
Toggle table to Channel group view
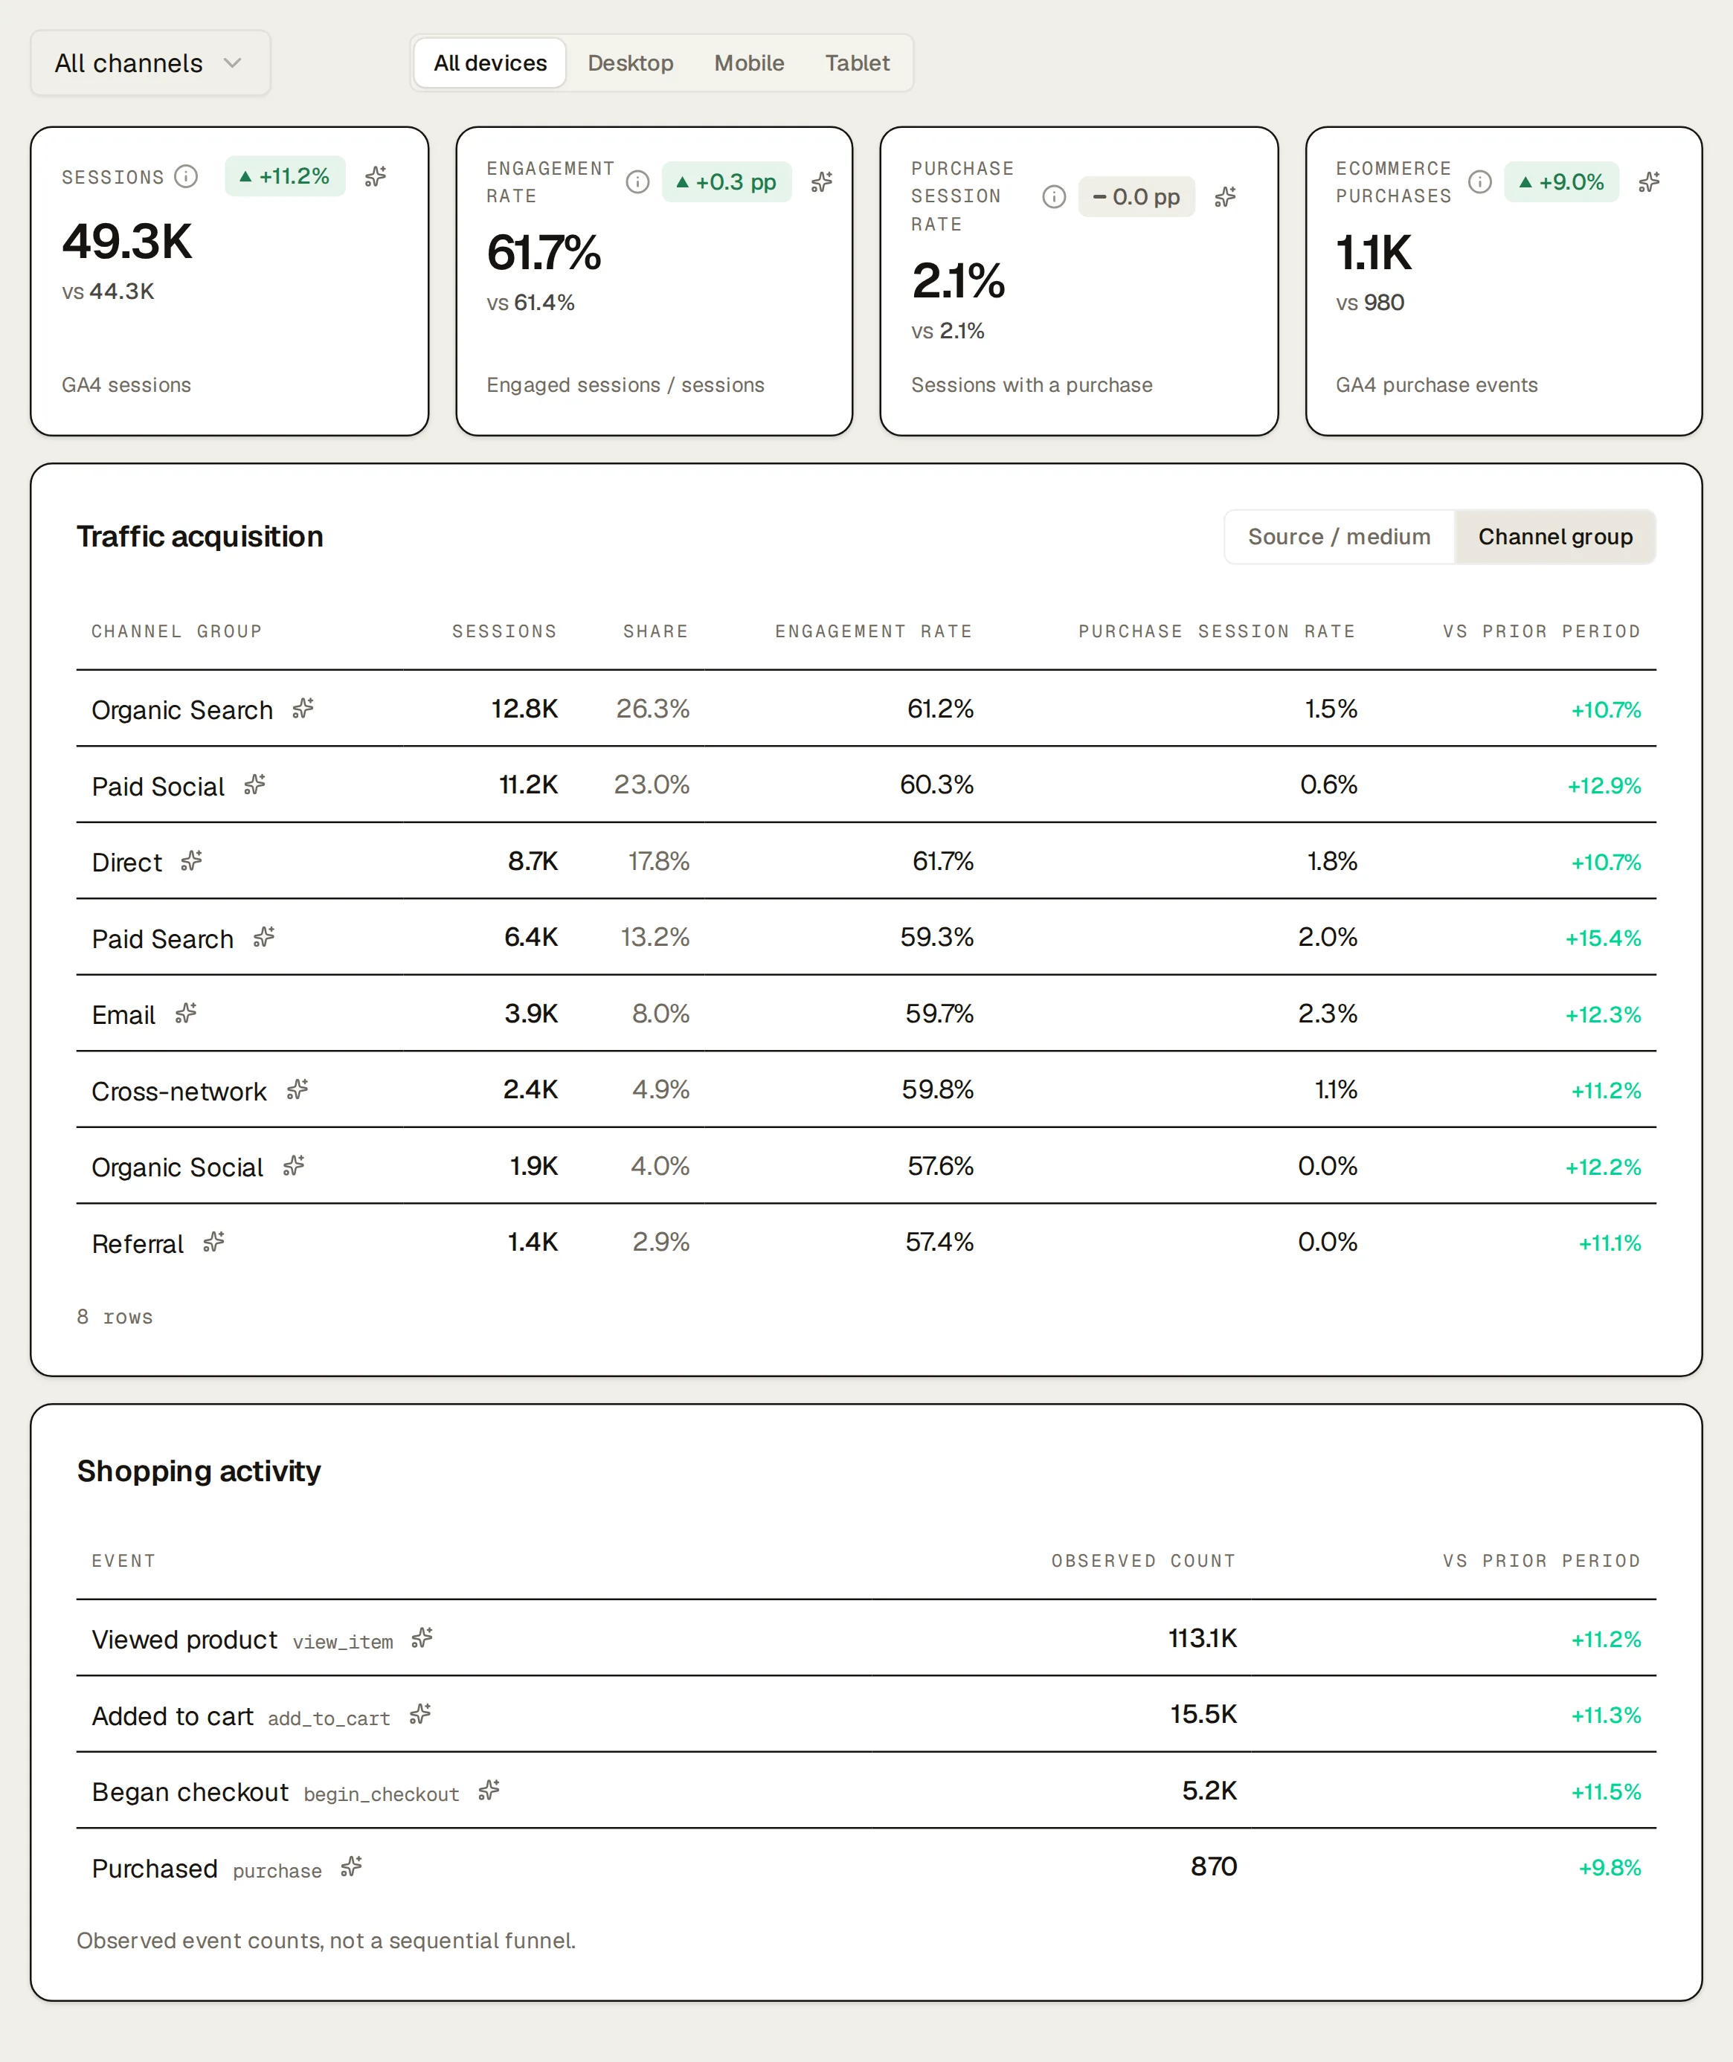pos(1555,538)
